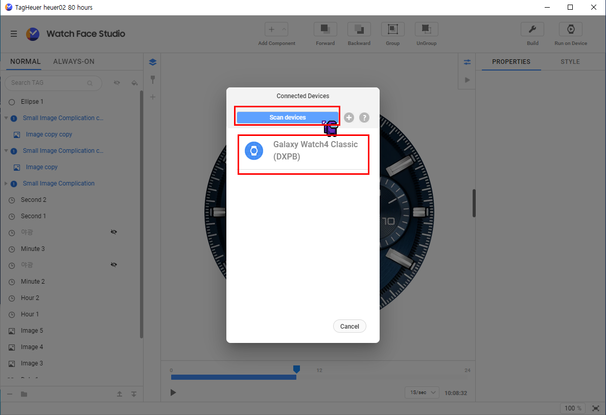This screenshot has height=415, width=606.
Task: Click the play arrow in right side strip
Action: coord(467,80)
